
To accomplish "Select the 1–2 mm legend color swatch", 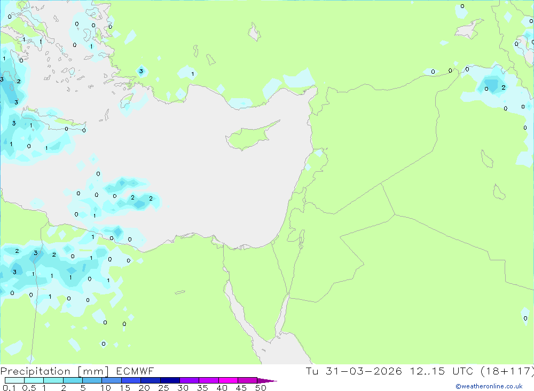I will 53,380.
